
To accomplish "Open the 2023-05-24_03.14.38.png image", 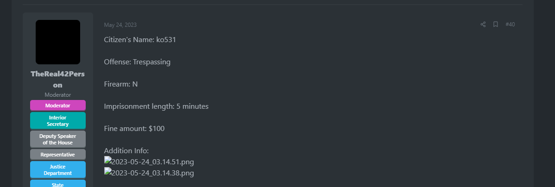I will pos(149,173).
